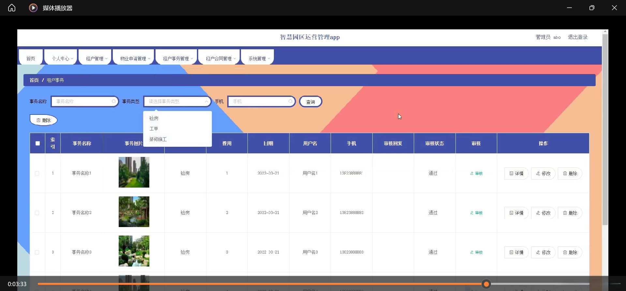626x291 pixels.
Task: Click 删除 for 事务名称3 row
Action: (x=570, y=253)
